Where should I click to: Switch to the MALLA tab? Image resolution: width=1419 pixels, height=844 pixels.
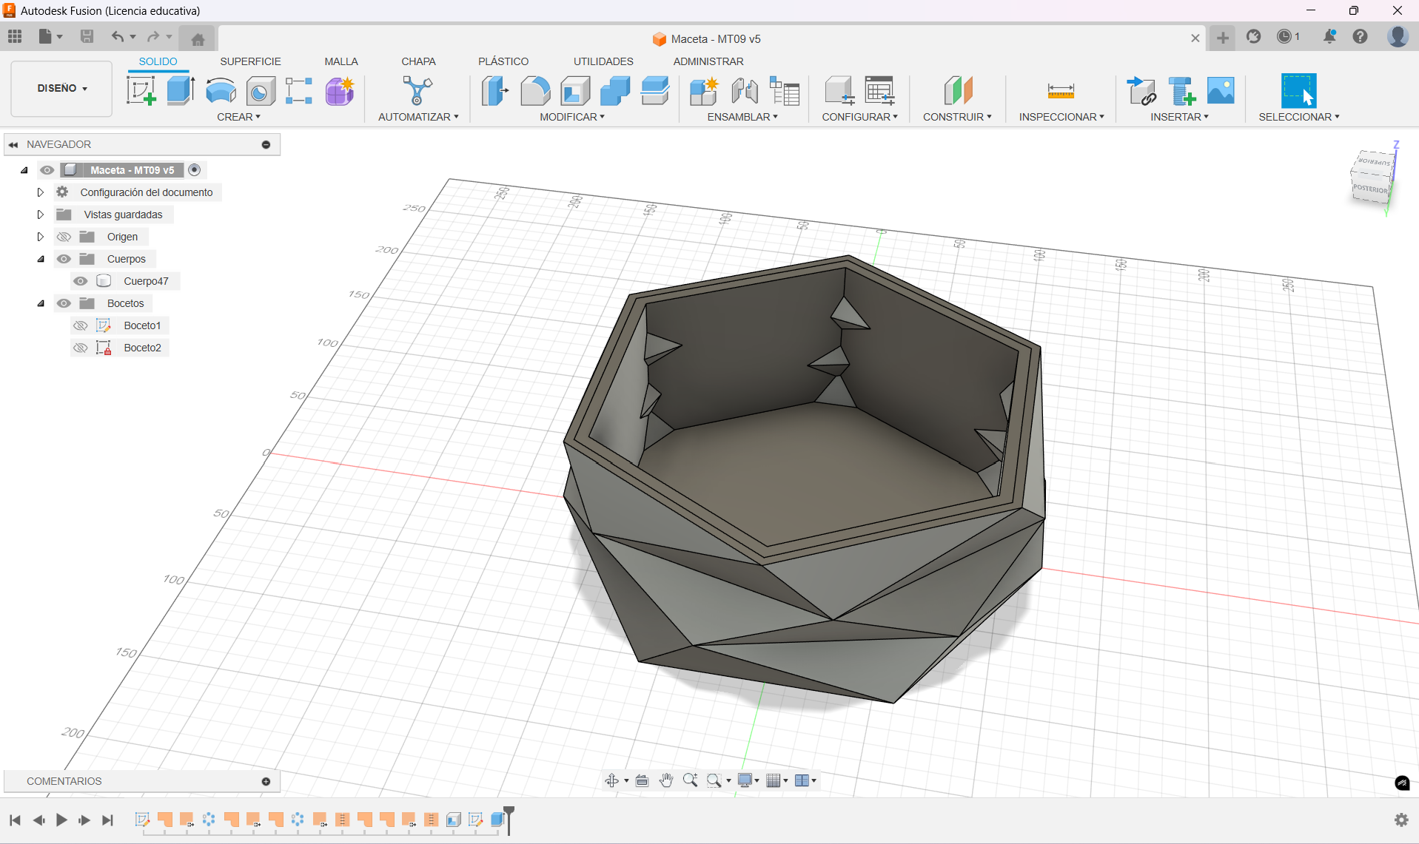pos(341,61)
